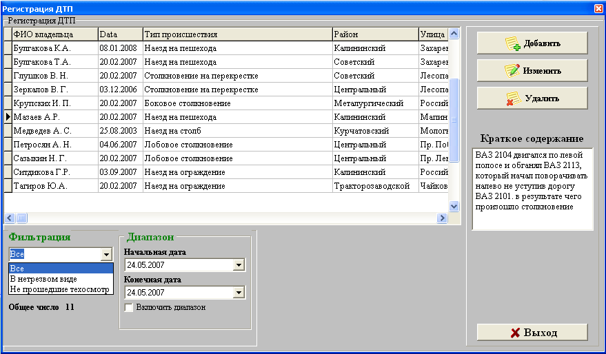Click the date cell 03.12.2006

121,90
